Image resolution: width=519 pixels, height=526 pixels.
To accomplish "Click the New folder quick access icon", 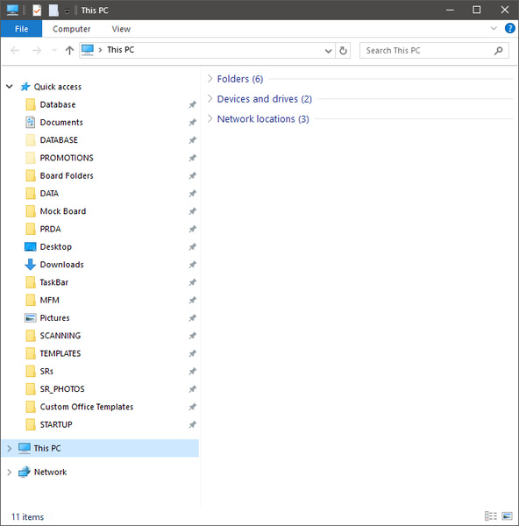I will 53,11.
